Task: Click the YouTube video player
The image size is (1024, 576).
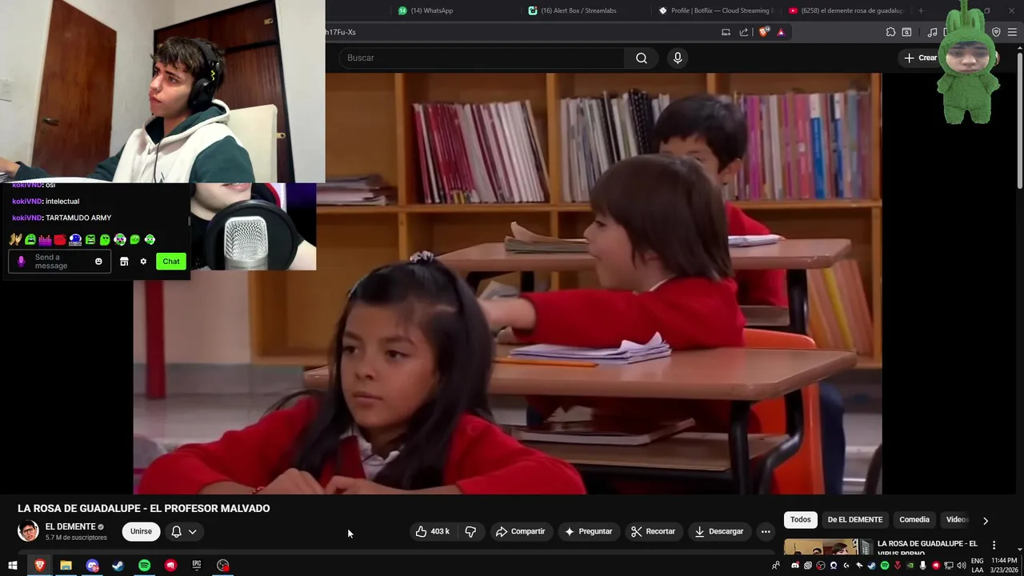Action: [x=507, y=283]
